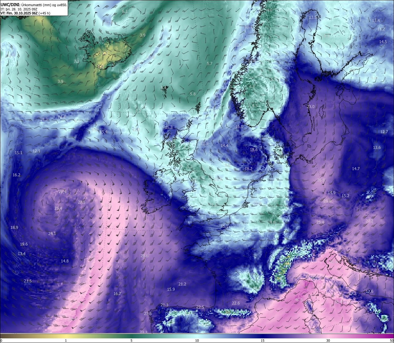Click the 22.5 value near the French coast
The image size is (394, 343).
(200, 307)
